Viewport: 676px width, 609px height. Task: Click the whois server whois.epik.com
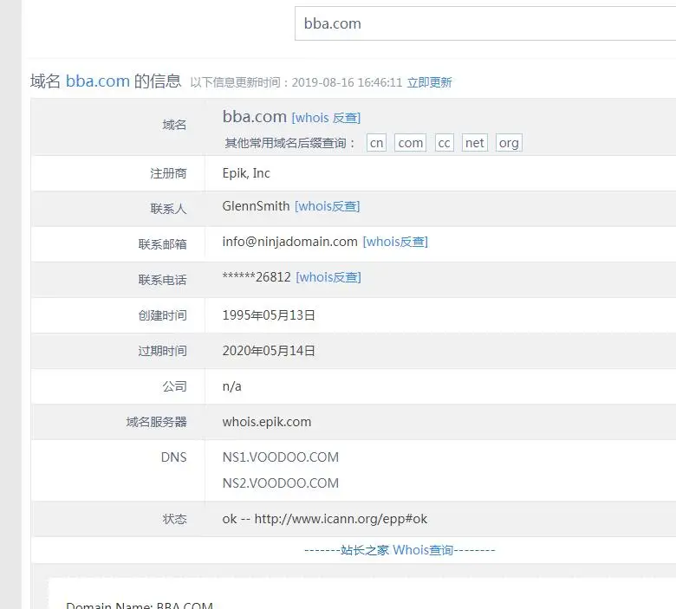point(267,422)
